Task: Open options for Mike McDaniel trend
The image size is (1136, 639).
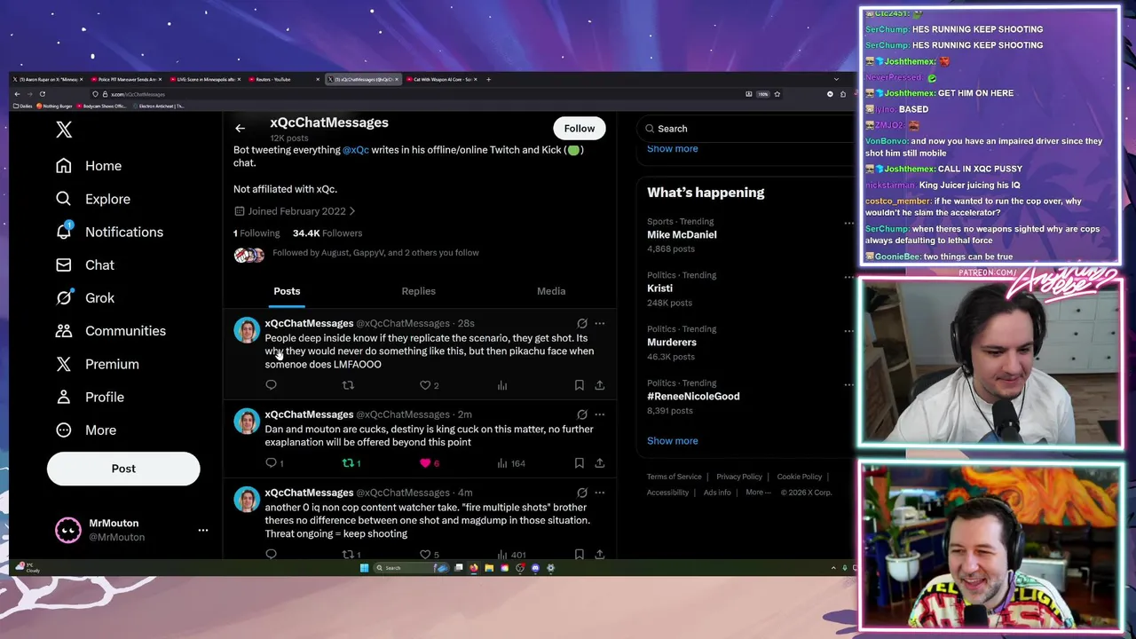Action: pyautogui.click(x=848, y=223)
